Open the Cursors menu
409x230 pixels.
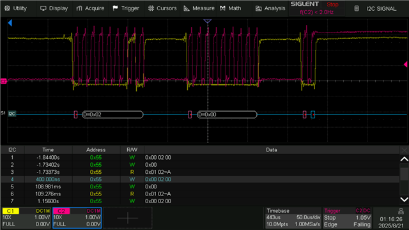click(162, 8)
